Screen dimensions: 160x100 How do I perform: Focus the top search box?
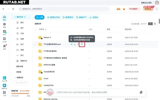[x=64, y=9]
